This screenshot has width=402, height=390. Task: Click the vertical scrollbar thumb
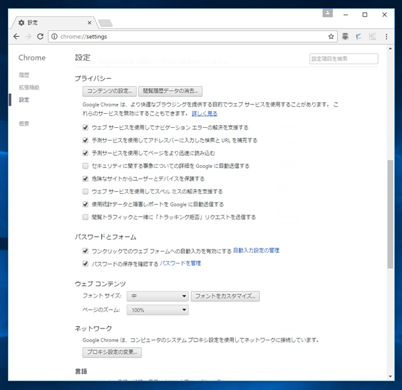[390, 214]
